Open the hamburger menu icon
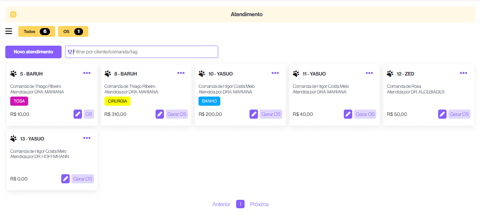This screenshot has height=223, width=480. pos(9,31)
